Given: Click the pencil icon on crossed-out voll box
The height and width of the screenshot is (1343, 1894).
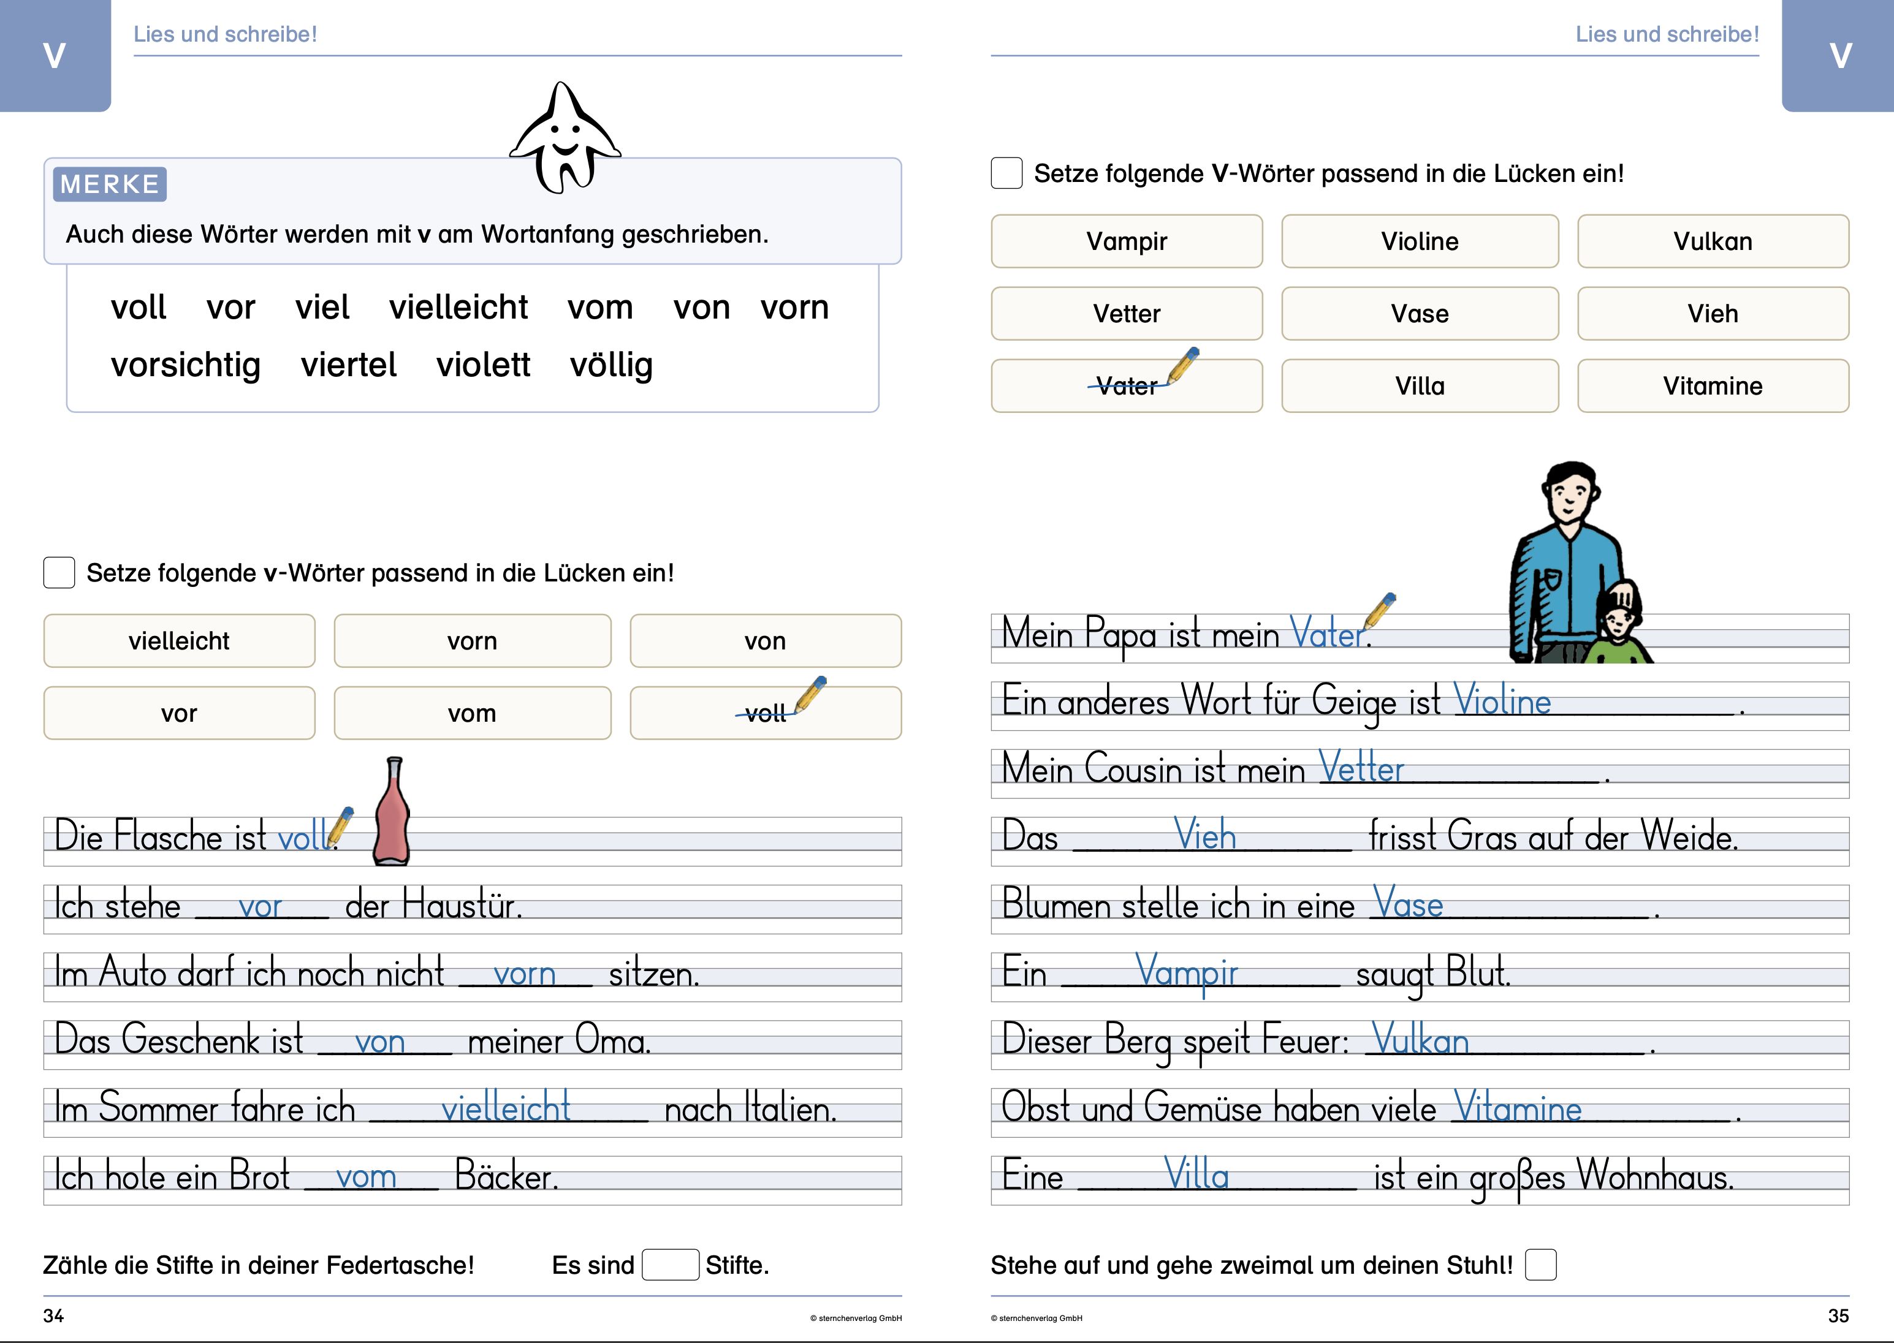Looking at the screenshot, I should 810,694.
